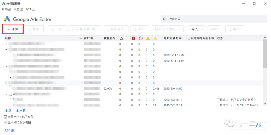271x135 pixels.
Task: Open the 设置(S) menu
Action: click(x=19, y=9)
